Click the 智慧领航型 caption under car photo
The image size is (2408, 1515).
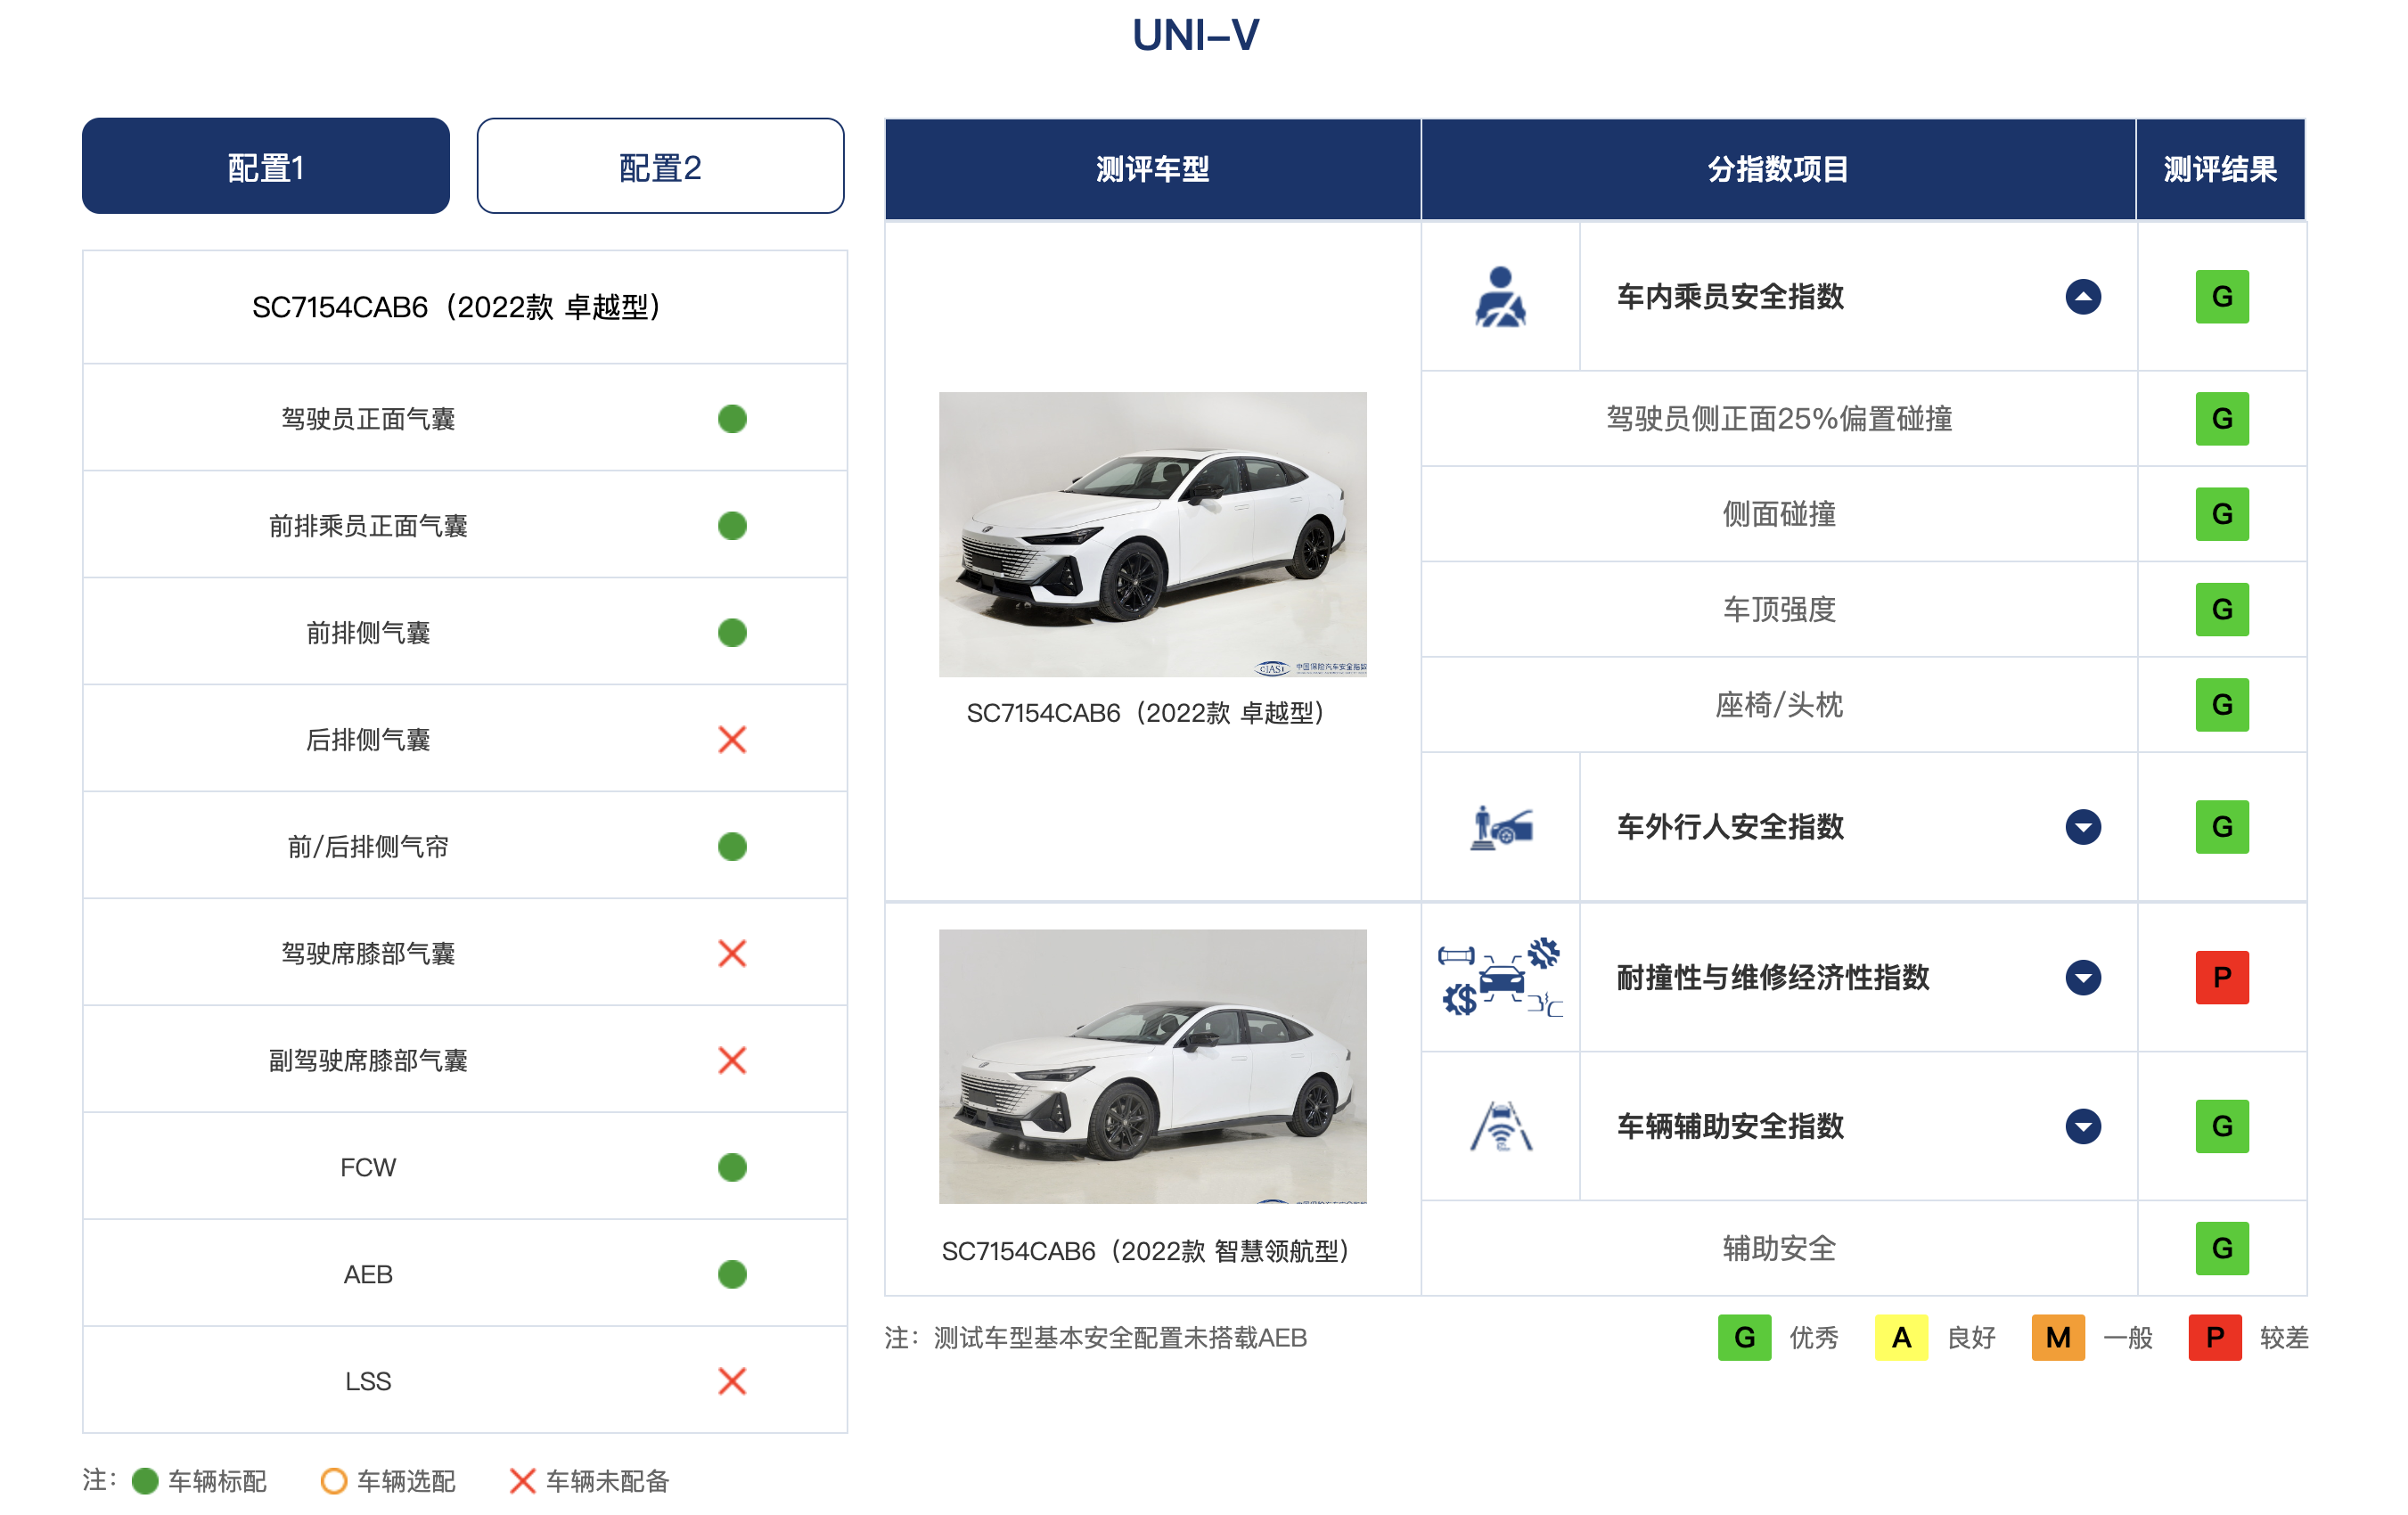coord(1146,1251)
